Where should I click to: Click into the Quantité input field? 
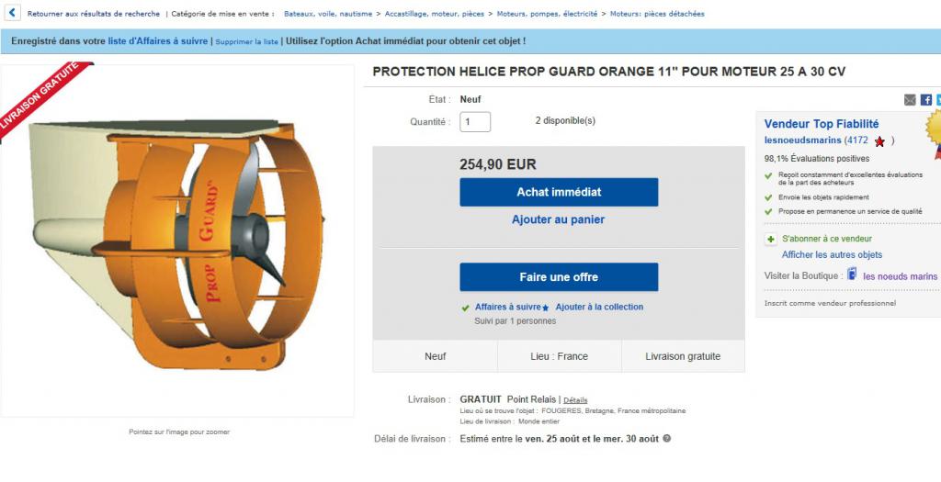pyautogui.click(x=475, y=122)
